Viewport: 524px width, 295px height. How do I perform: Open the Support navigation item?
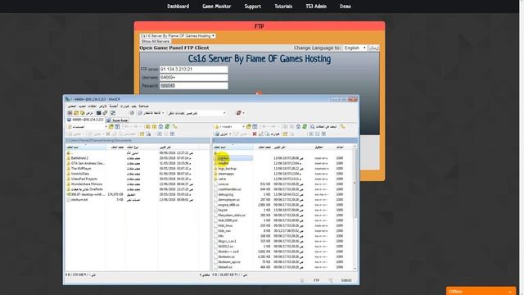(x=253, y=7)
